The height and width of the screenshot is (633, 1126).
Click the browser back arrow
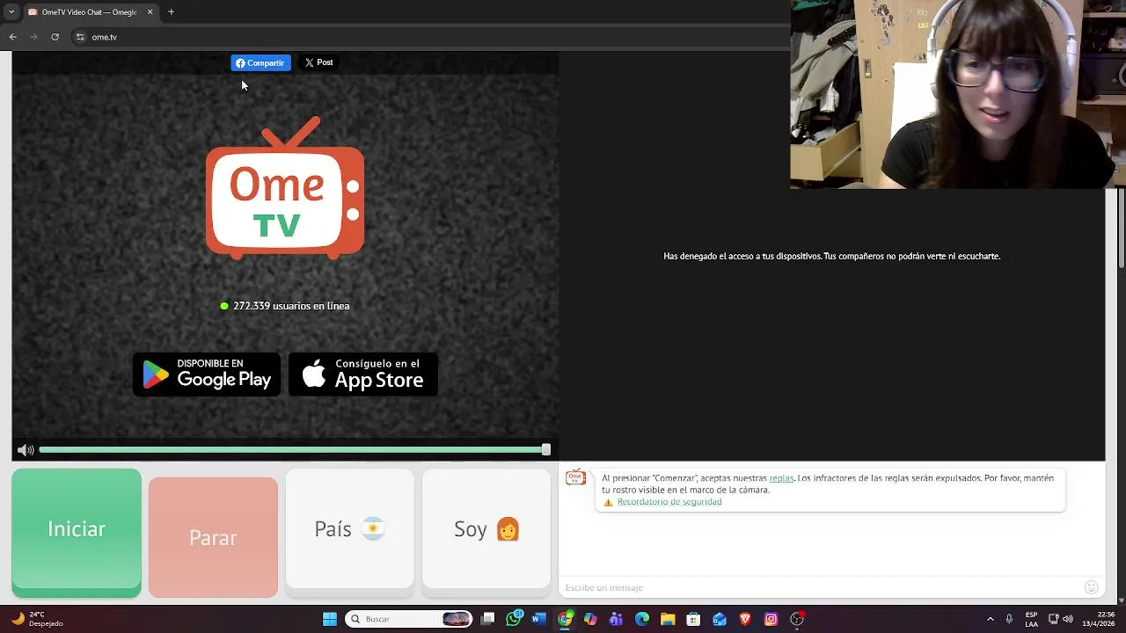point(12,37)
